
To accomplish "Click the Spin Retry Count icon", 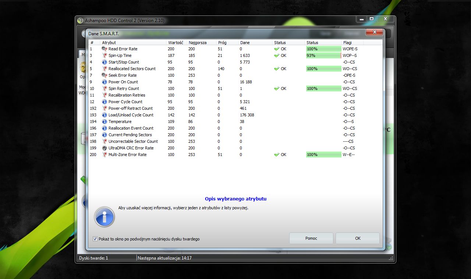I will coord(105,88).
